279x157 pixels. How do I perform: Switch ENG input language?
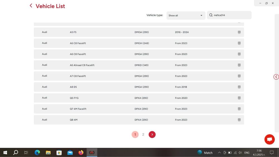(x=247, y=153)
